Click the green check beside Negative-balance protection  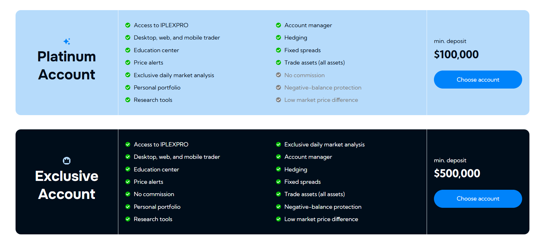click(278, 207)
